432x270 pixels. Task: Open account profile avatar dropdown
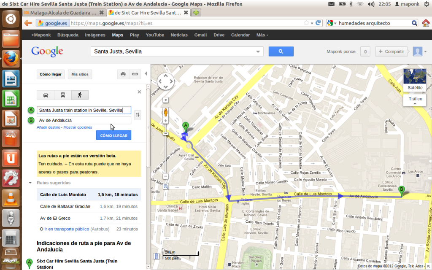tap(420, 51)
